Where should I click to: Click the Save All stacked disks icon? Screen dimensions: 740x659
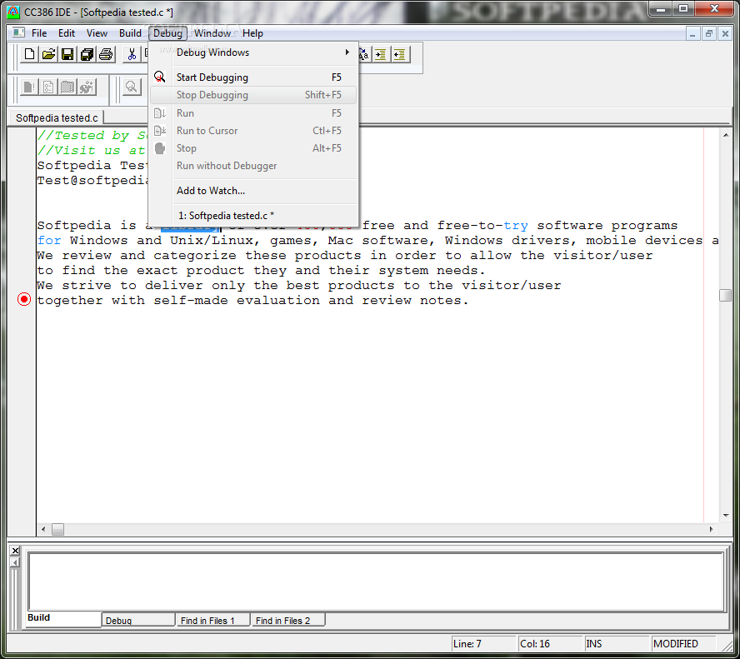(x=87, y=54)
